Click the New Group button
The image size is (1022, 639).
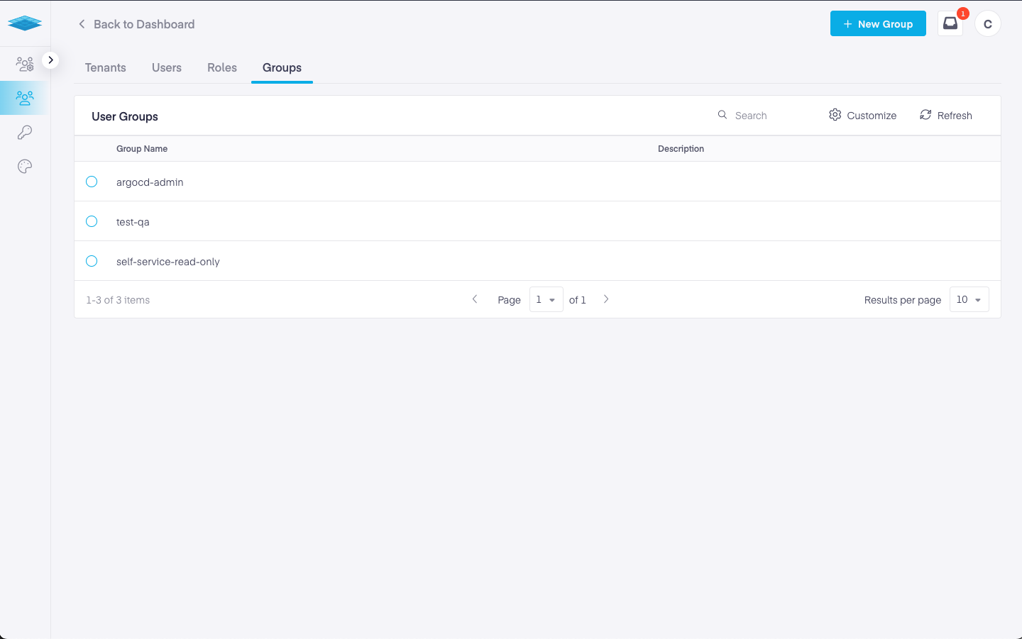pos(878,23)
